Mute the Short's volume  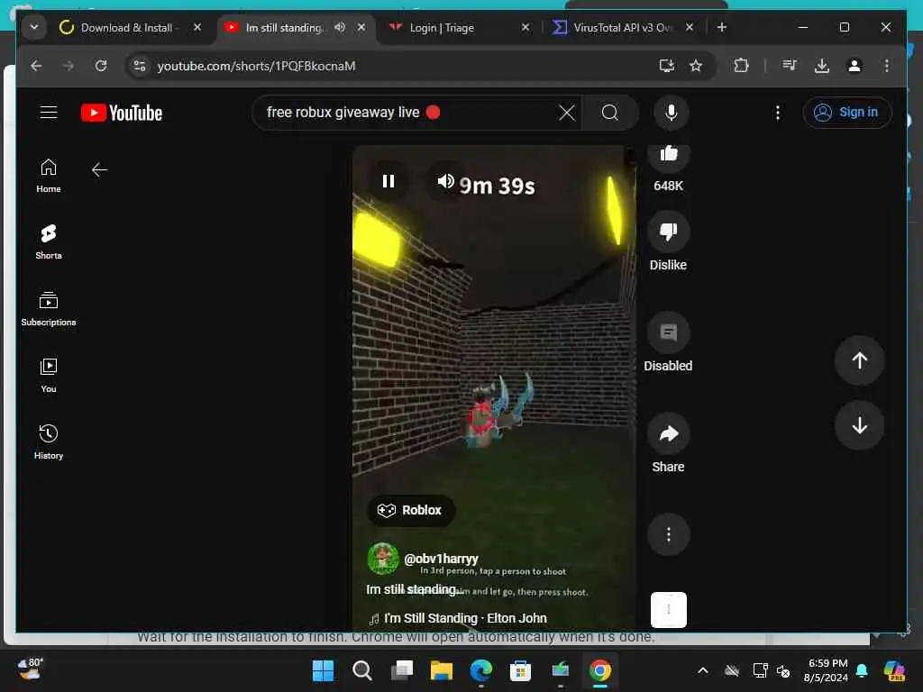(445, 181)
